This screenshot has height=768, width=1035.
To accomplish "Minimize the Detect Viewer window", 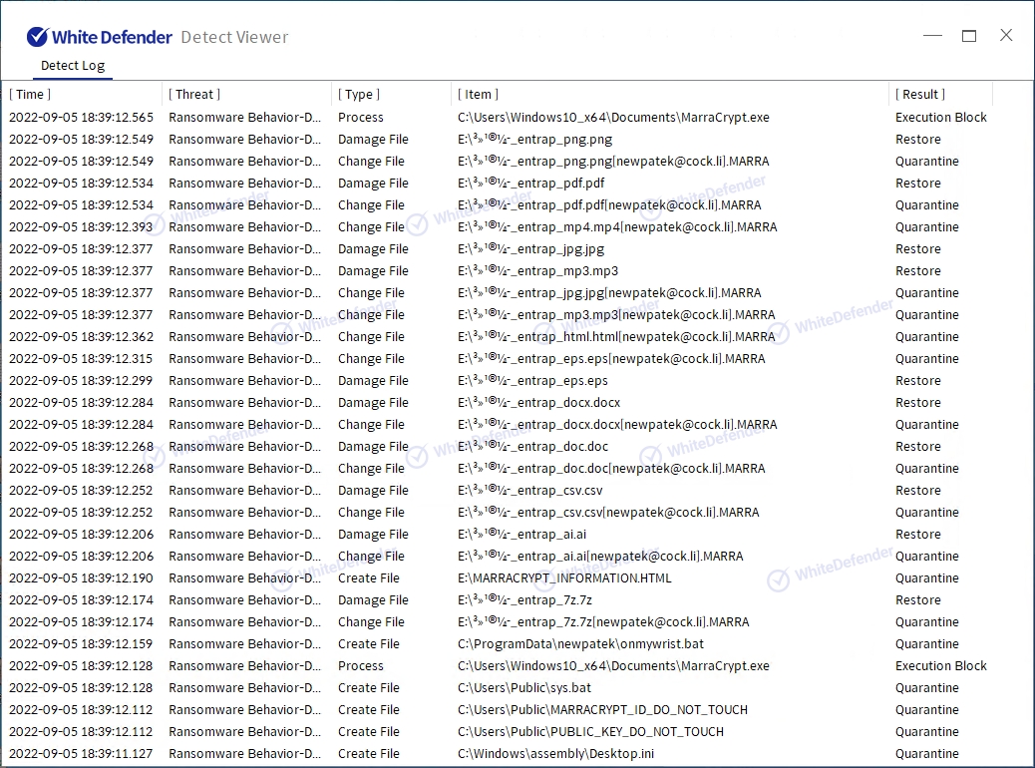I will point(932,36).
